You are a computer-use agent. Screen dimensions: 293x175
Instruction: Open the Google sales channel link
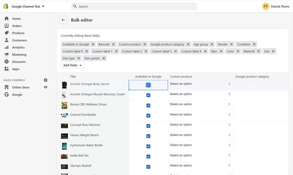[x=17, y=95]
